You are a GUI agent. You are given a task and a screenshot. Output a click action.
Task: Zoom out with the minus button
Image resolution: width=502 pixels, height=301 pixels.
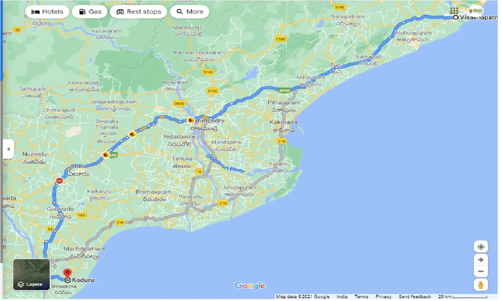point(480,271)
